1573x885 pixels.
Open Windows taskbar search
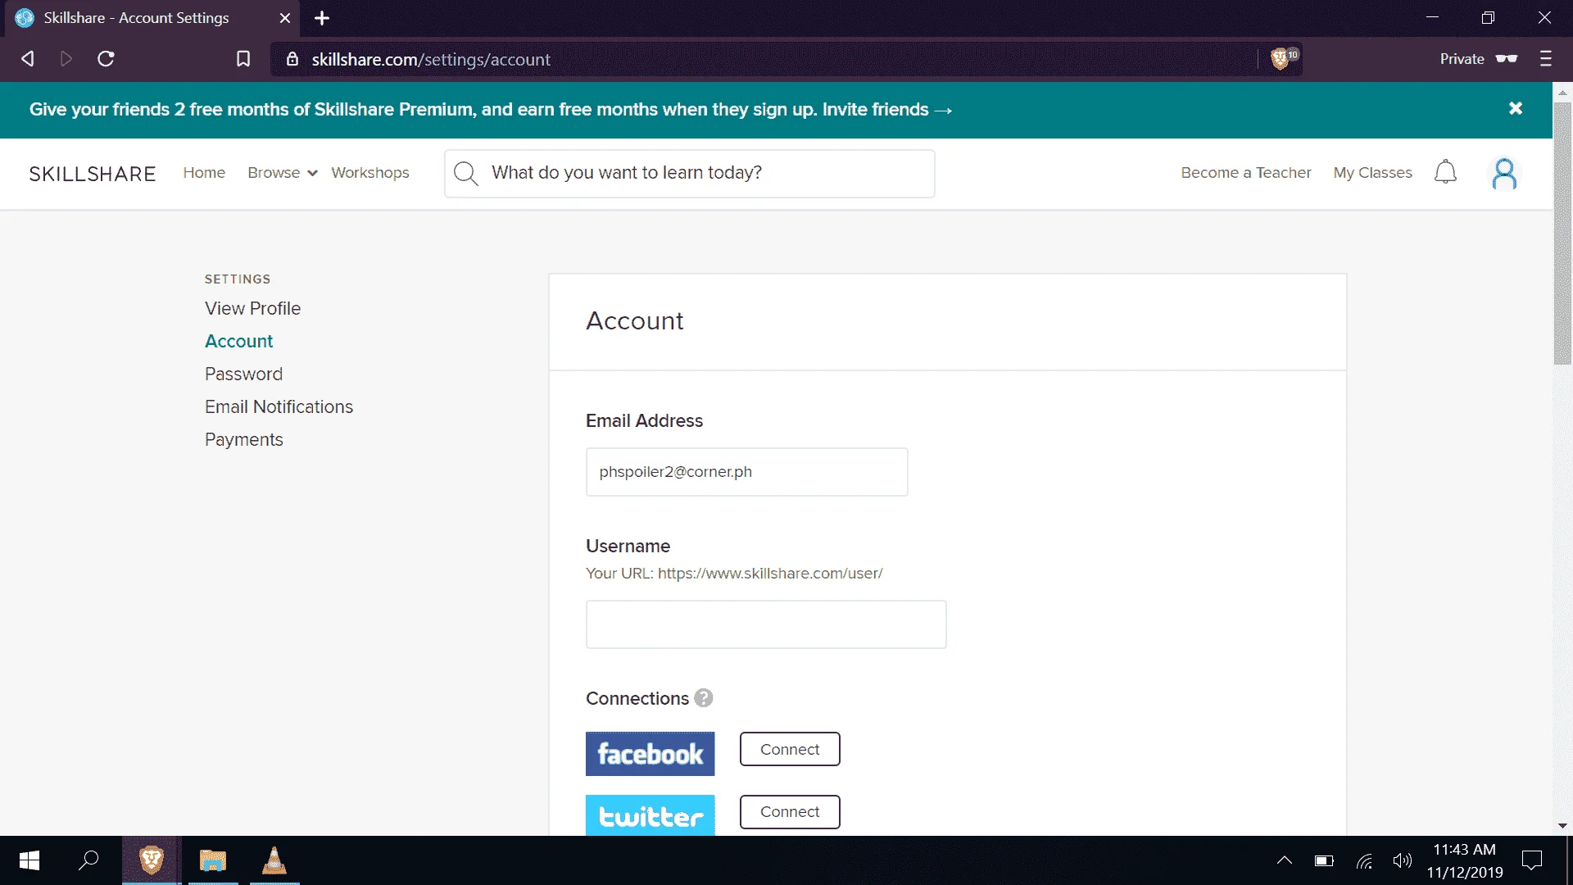coord(88,860)
